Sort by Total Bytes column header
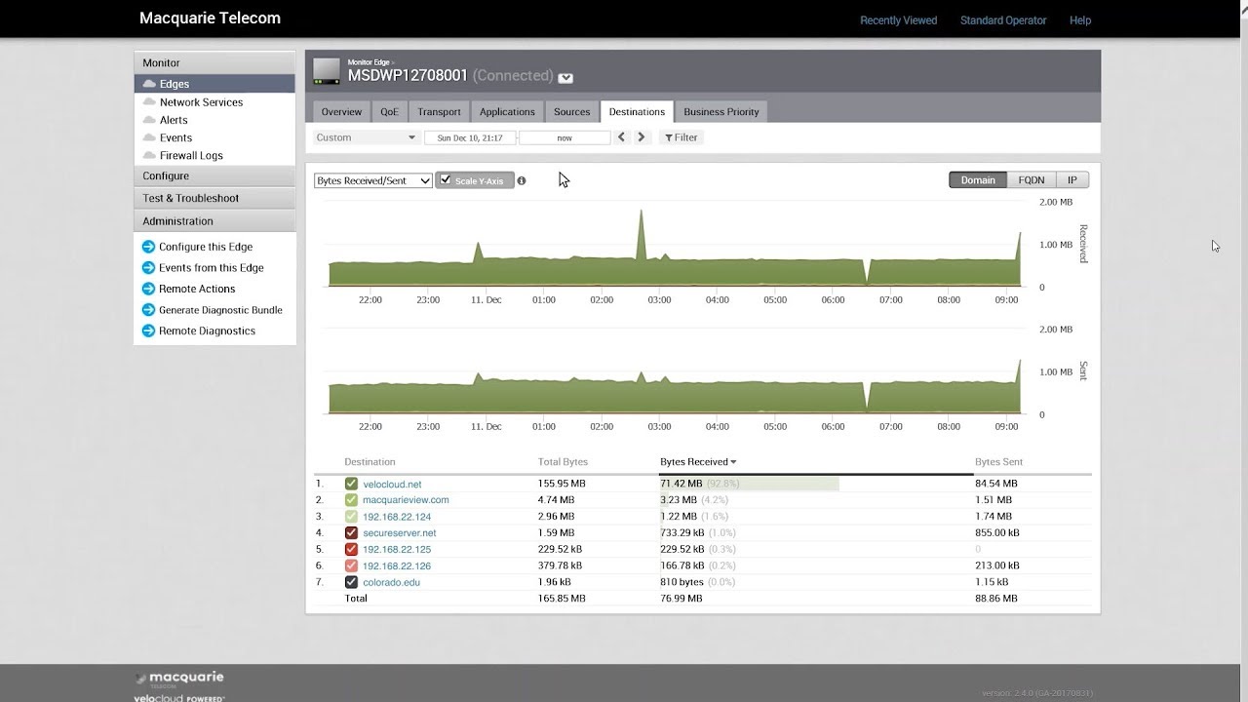The image size is (1248, 702). point(563,462)
